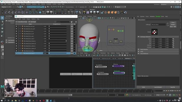This screenshot has height=102, width=182.
Task: Click Shape Editor create group icon beside search
Action: pos(72,22)
